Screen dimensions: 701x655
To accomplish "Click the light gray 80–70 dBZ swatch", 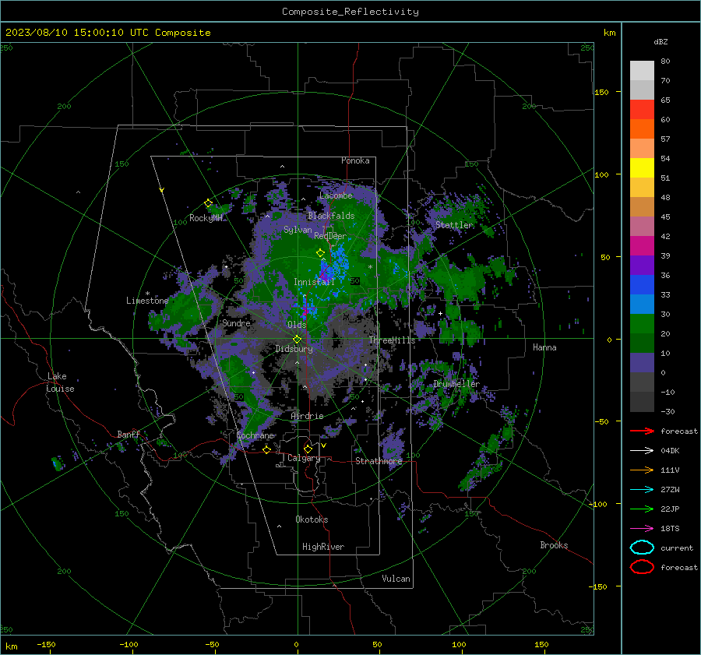I will (642, 71).
